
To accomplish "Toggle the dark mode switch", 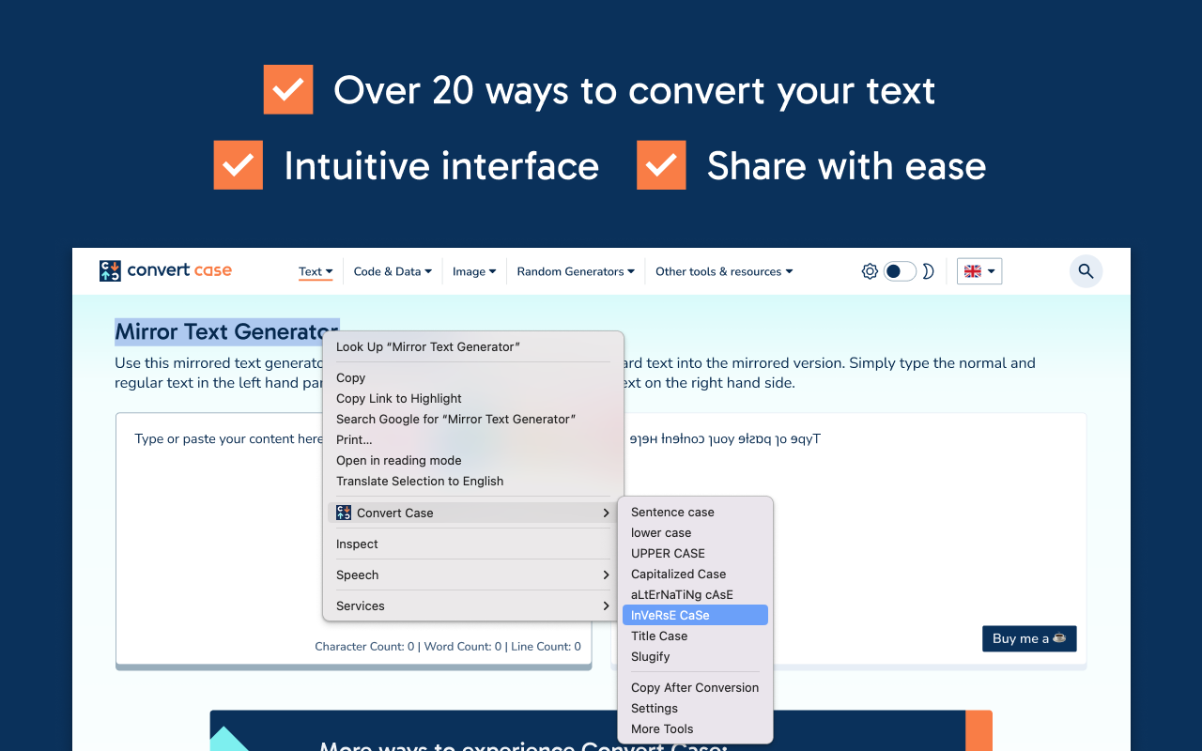I will (900, 271).
